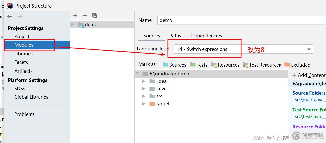
Task: Select Libraries in Project Settings
Action: click(x=23, y=54)
